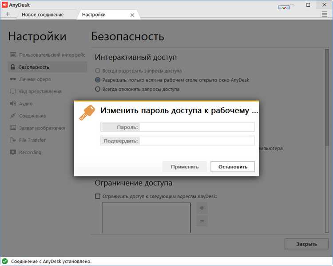This screenshot has width=333, height=266.
Task: Click the Подтвердить input field
Action: [197, 141]
